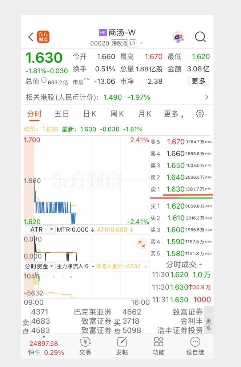This screenshot has height=367, width=241.
Task: Click the 分时资金 flow sub-chart
Action: [x=86, y=284]
